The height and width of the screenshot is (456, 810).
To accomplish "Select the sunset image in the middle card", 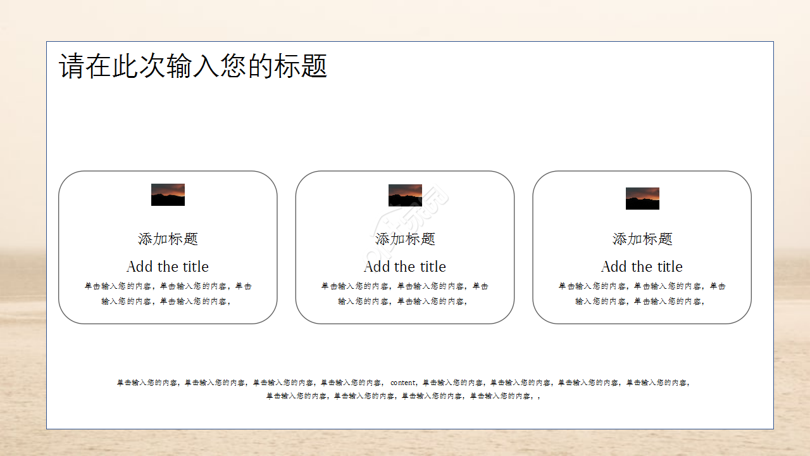I will coord(404,194).
